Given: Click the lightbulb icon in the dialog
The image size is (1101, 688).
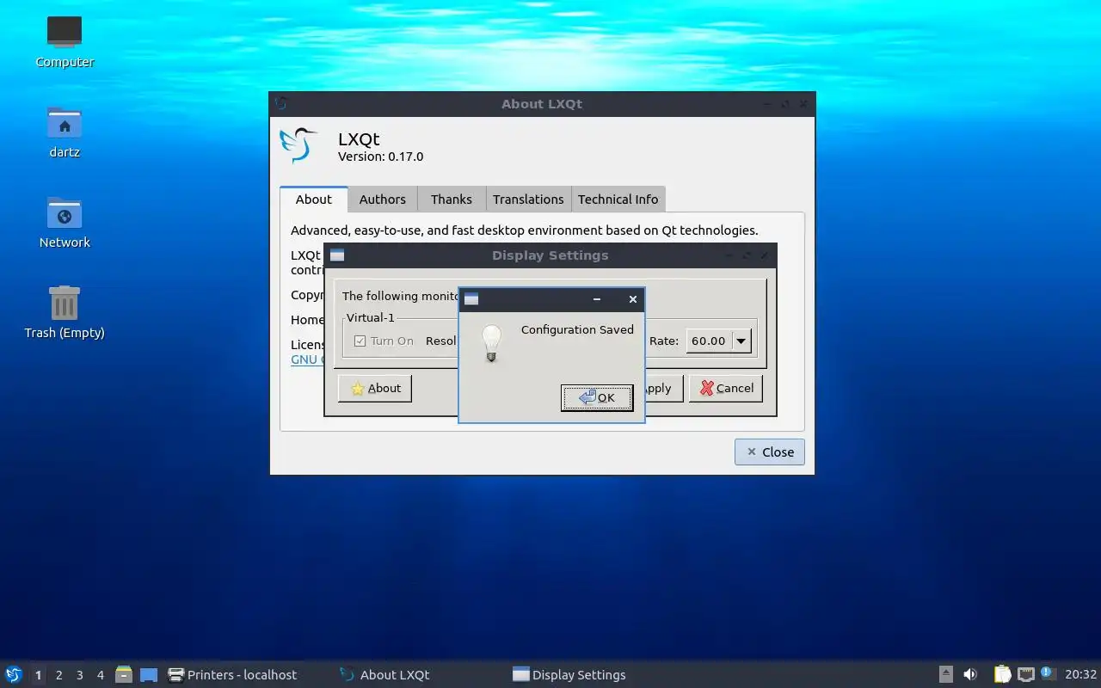Looking at the screenshot, I should [x=491, y=343].
